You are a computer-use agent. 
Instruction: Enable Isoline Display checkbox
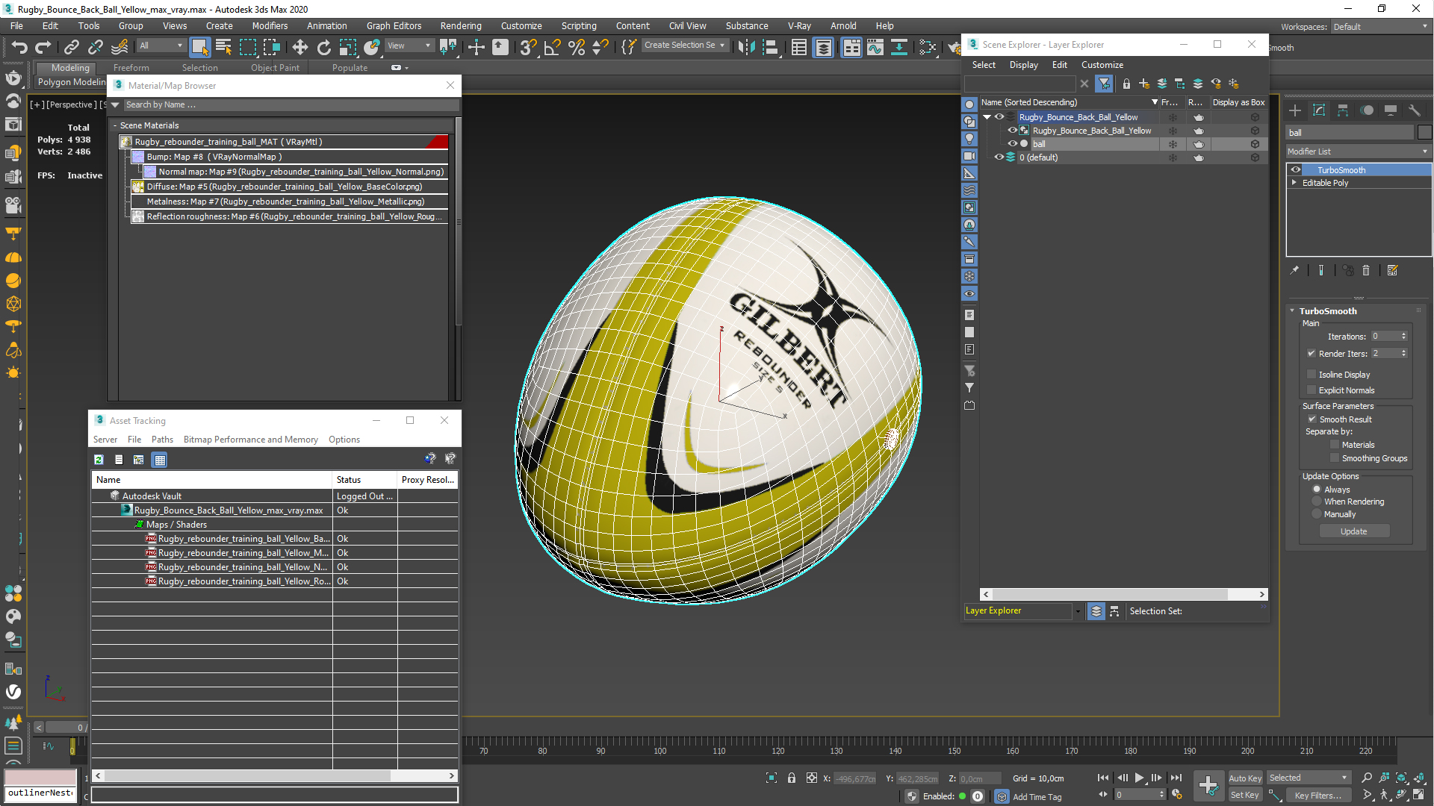click(x=1312, y=375)
